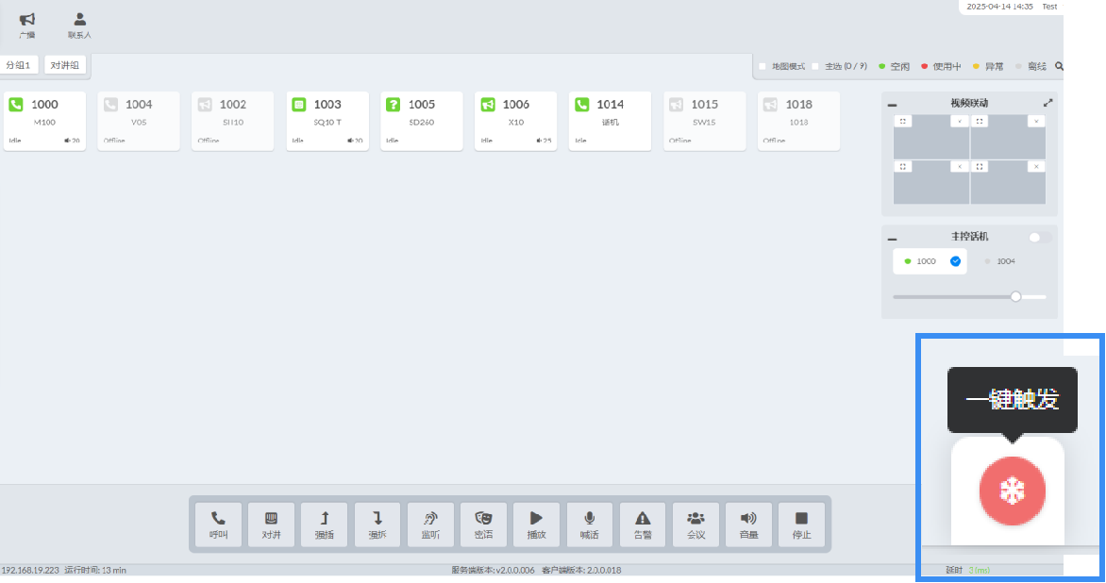The image size is (1106, 583).
Task: Click the 呼叫 call button
Action: (219, 525)
